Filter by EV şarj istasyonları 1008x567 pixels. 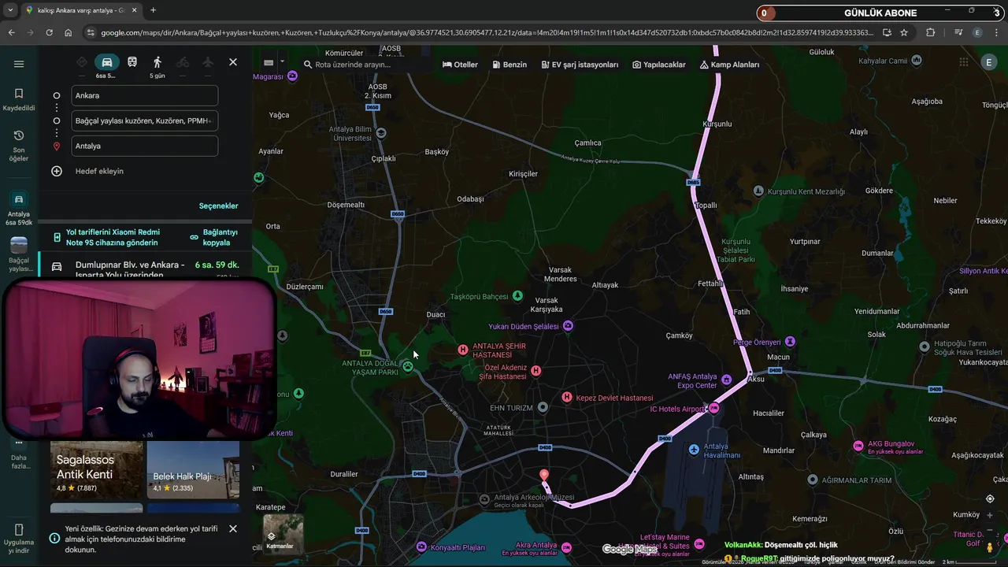tap(580, 65)
